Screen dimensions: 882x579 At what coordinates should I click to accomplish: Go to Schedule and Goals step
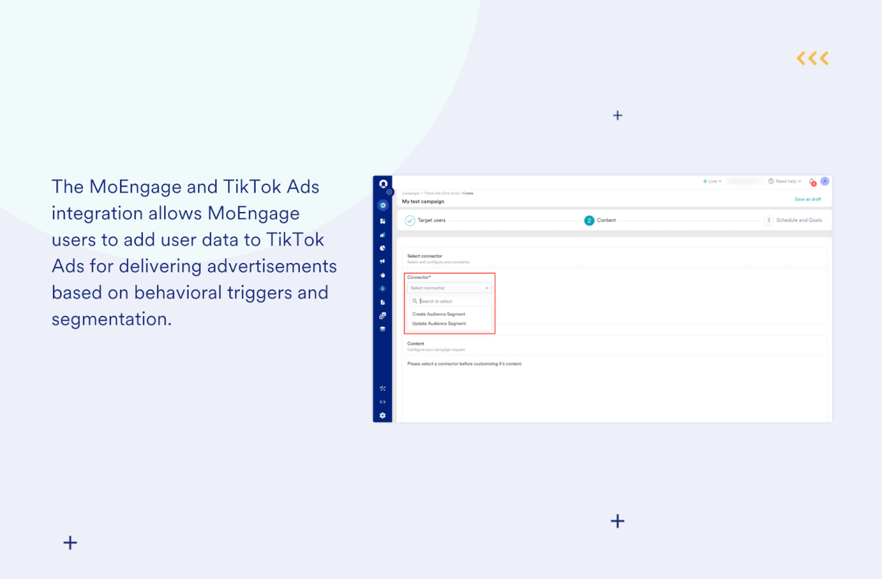click(793, 221)
